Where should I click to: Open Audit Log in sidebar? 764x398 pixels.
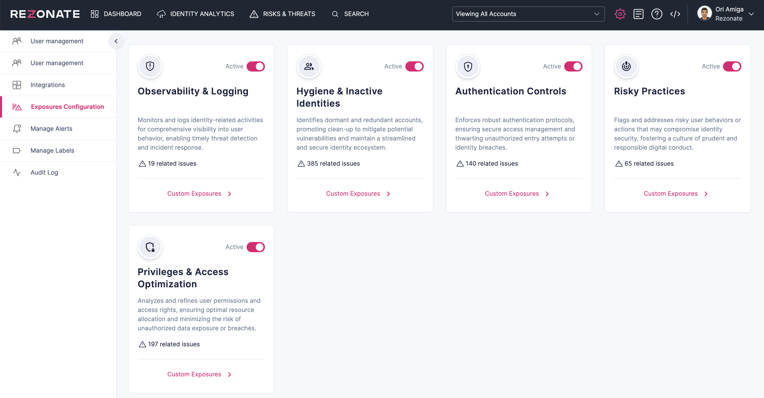[44, 172]
